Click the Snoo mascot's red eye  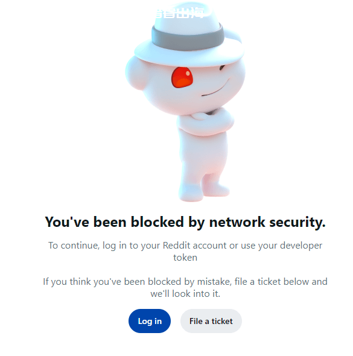coord(182,77)
